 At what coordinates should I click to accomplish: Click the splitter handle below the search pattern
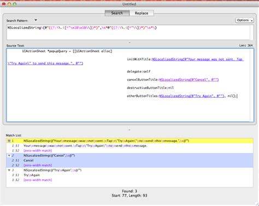pos(129,43)
